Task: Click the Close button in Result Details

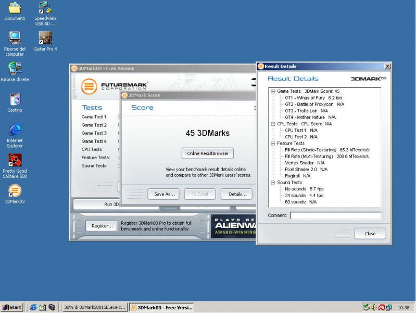Action: click(x=370, y=234)
